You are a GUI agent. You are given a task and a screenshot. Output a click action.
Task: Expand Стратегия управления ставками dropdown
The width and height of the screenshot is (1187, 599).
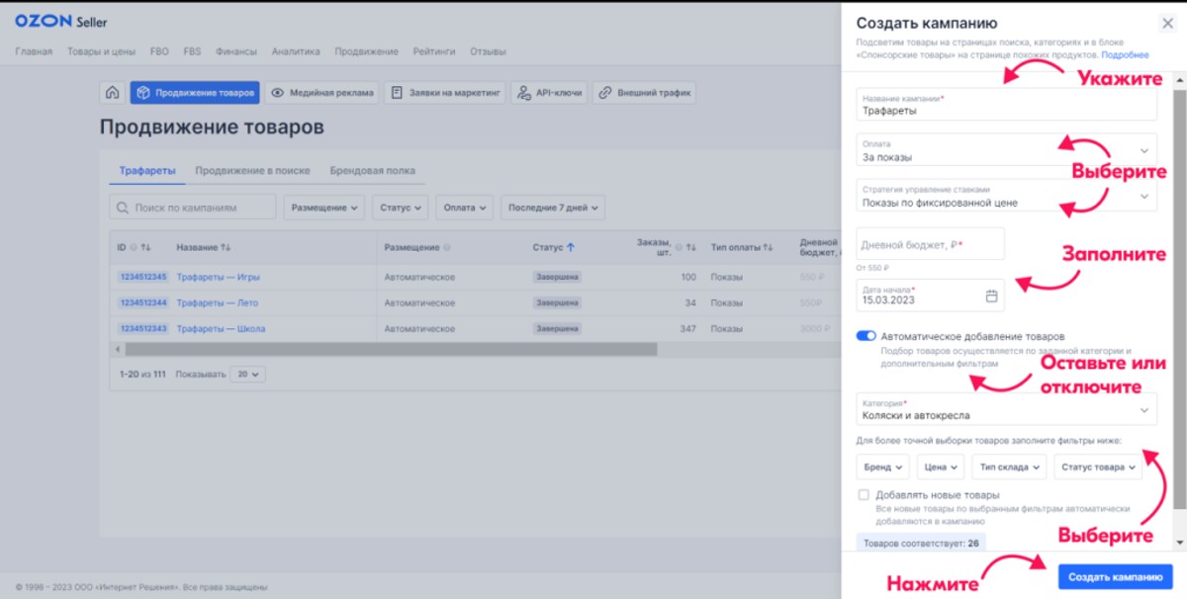click(x=1006, y=196)
